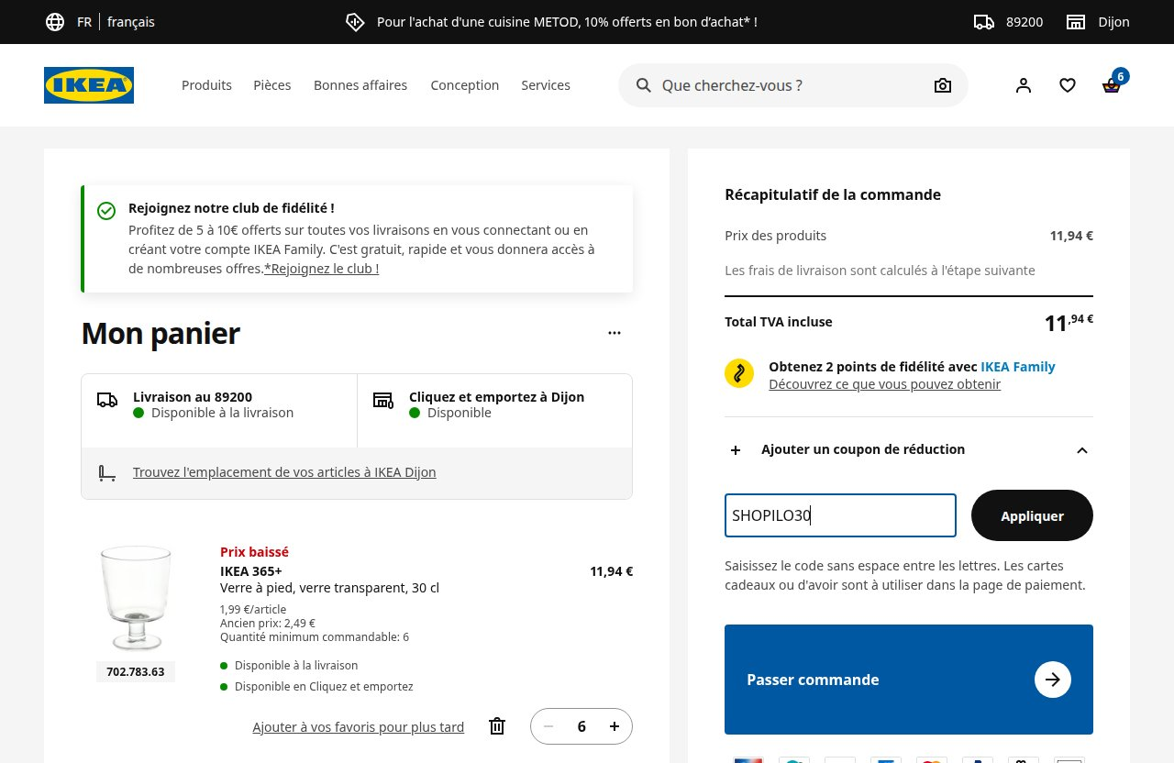
Task: Decrease quantity with minus button
Action: (x=548, y=726)
